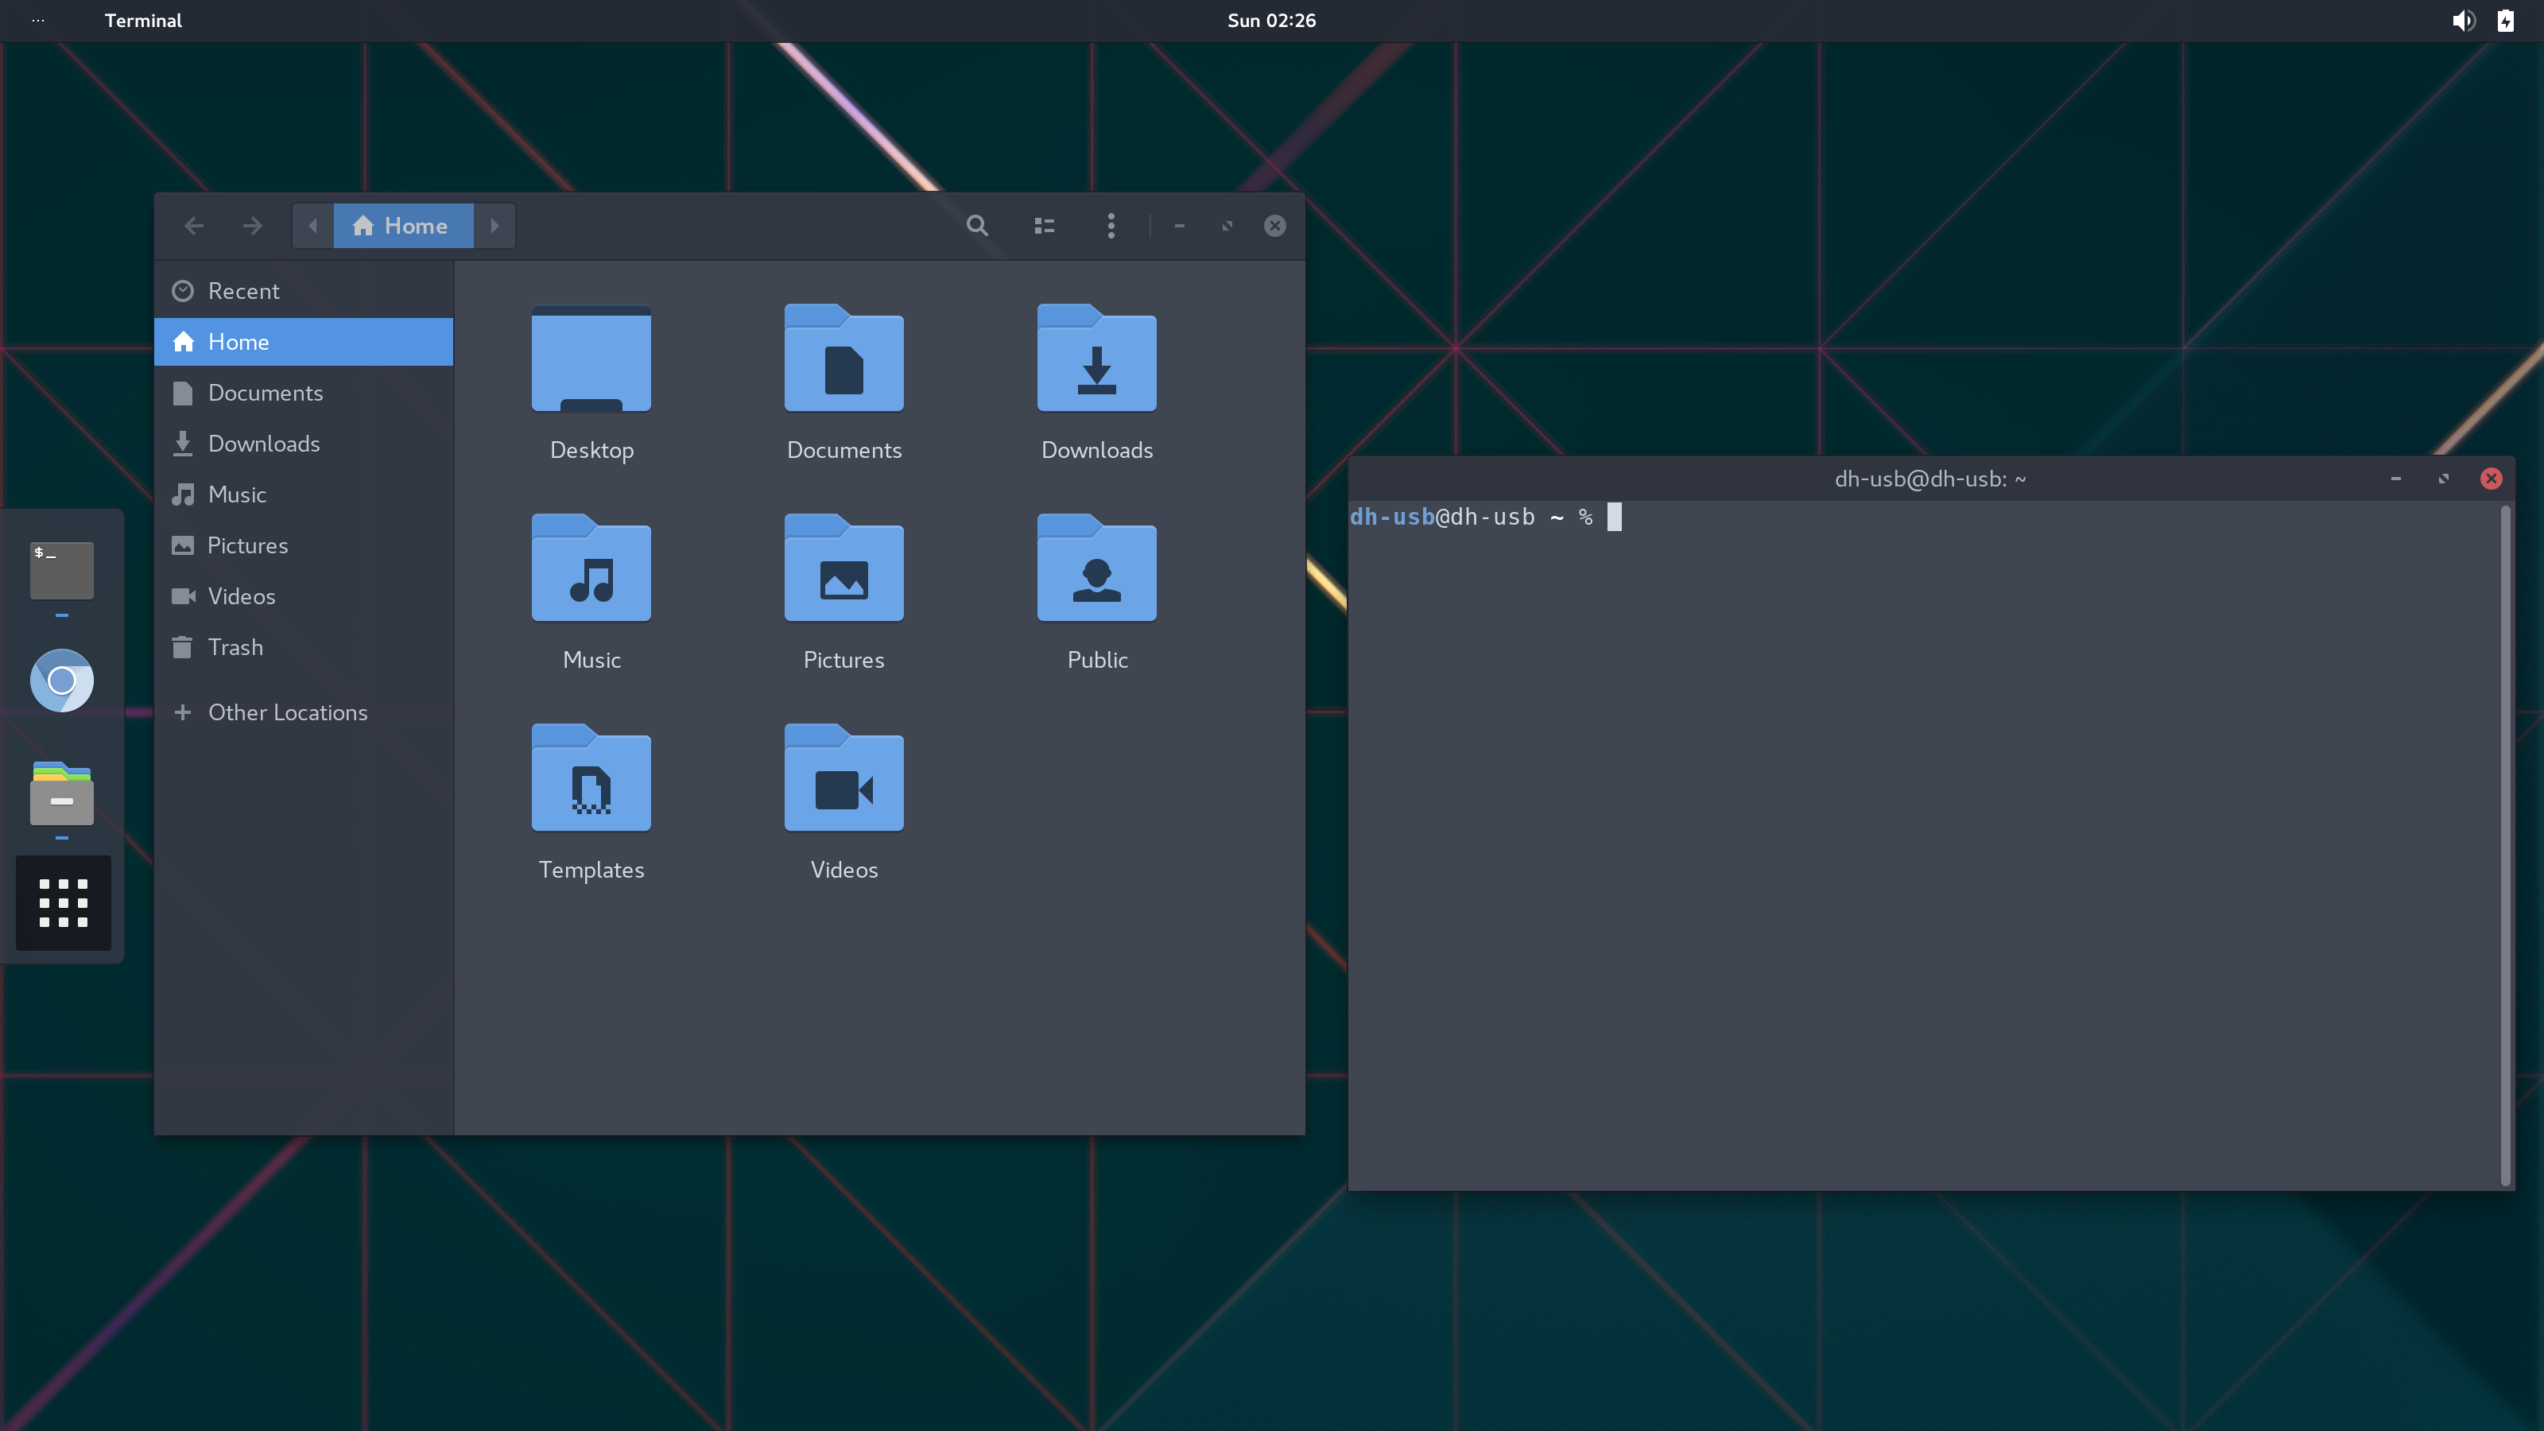This screenshot has width=2544, height=1431.
Task: Open Other Locations in the sidebar
Action: click(286, 713)
